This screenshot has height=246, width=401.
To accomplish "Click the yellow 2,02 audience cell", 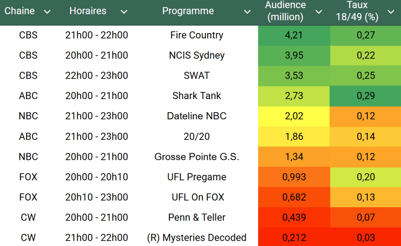I will click(294, 116).
